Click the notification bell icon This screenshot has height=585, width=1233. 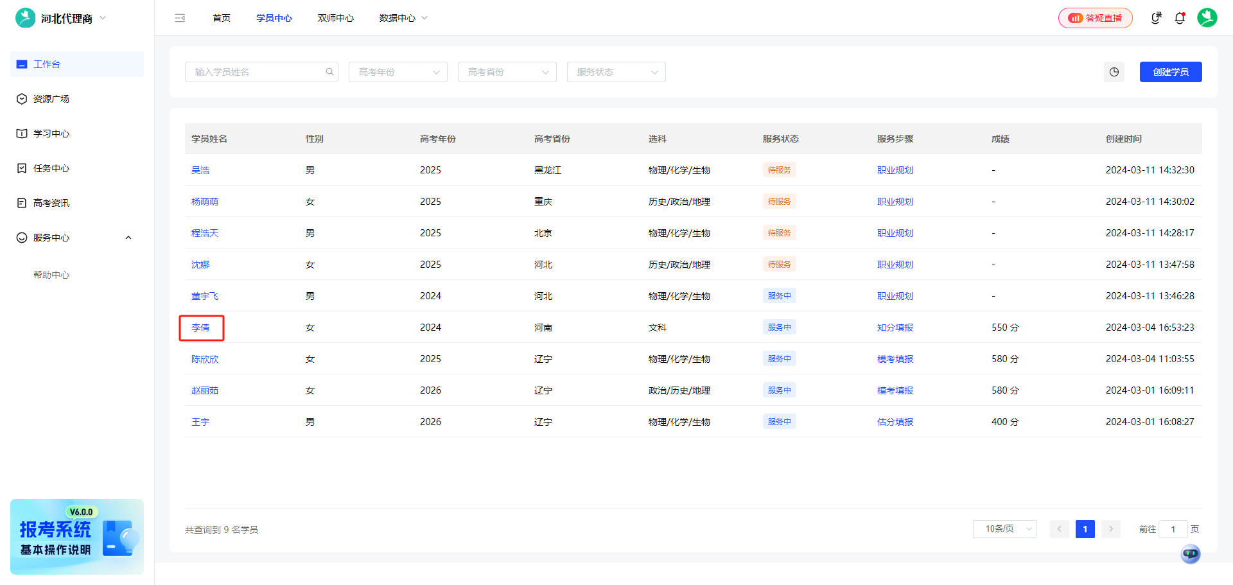(1180, 18)
